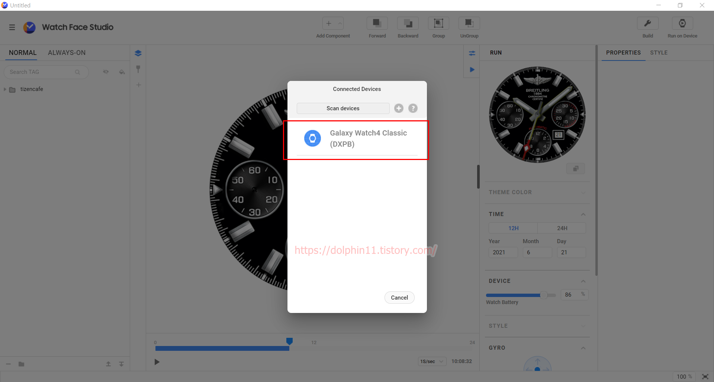This screenshot has width=714, height=382.
Task: Send layer Backward
Action: 408,23
